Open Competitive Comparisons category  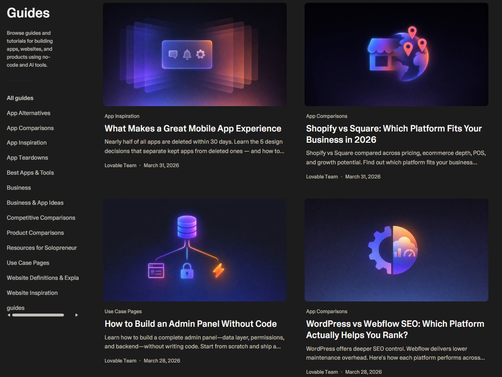41,218
